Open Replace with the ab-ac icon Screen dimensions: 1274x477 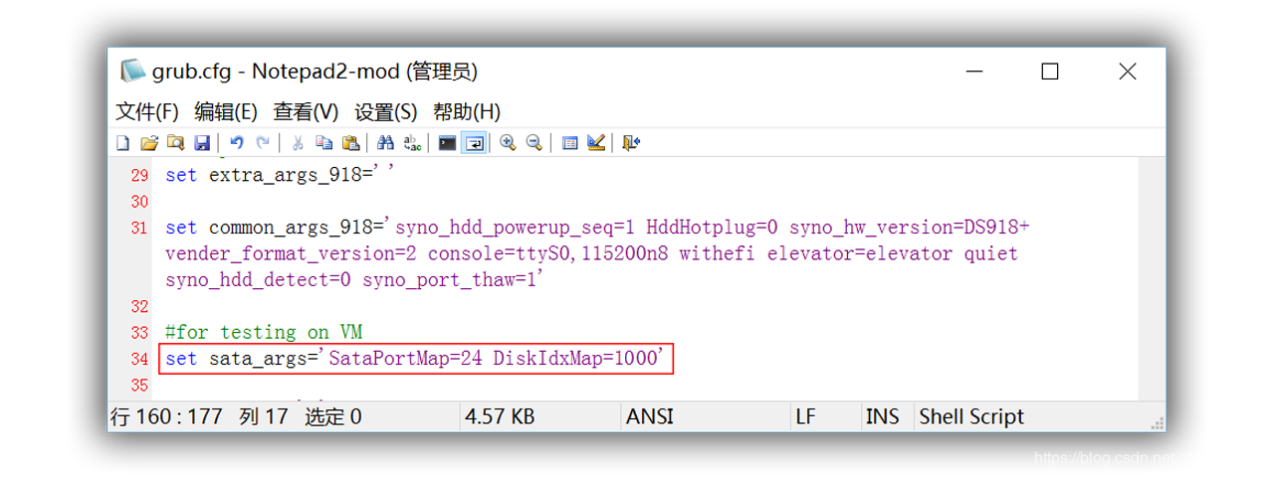click(412, 143)
